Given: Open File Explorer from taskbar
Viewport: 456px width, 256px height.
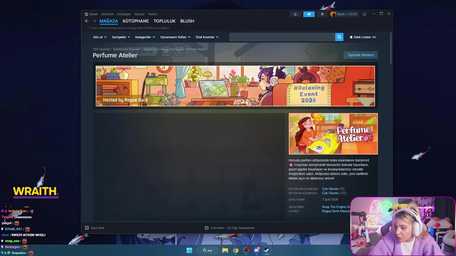Looking at the screenshot, I should (225, 250).
